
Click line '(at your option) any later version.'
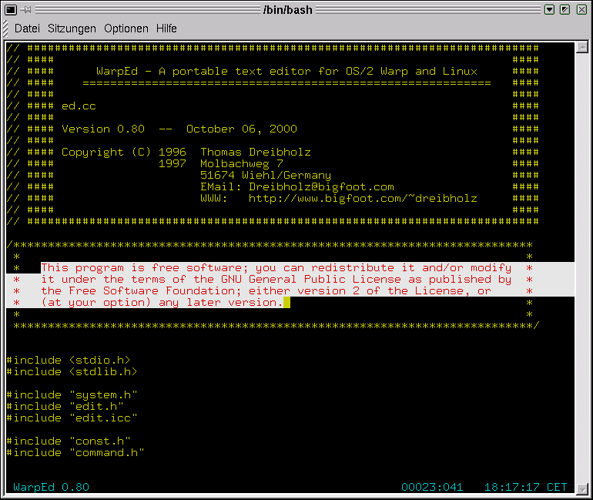(162, 303)
